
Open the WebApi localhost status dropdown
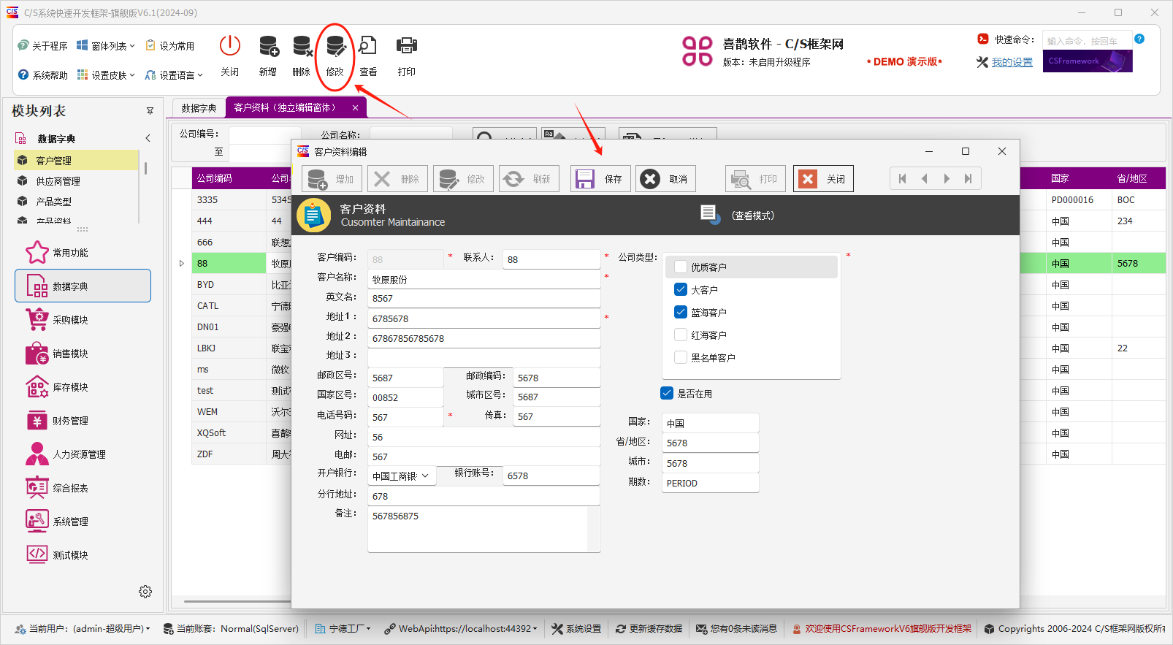coord(461,628)
